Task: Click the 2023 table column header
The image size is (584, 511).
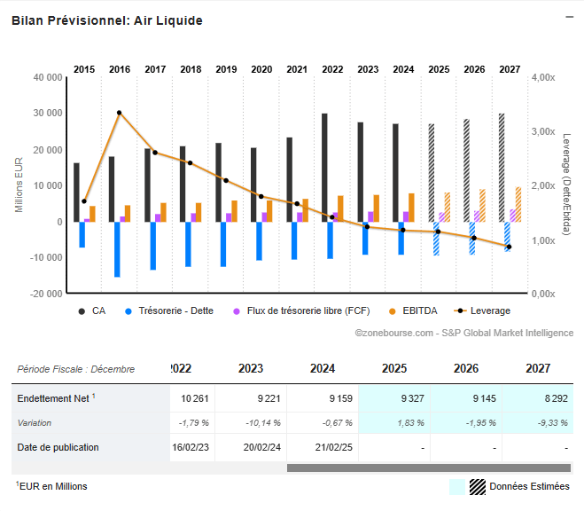Action: 251,369
